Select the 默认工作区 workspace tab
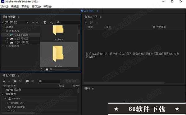186x115 pixels. pos(87,11)
